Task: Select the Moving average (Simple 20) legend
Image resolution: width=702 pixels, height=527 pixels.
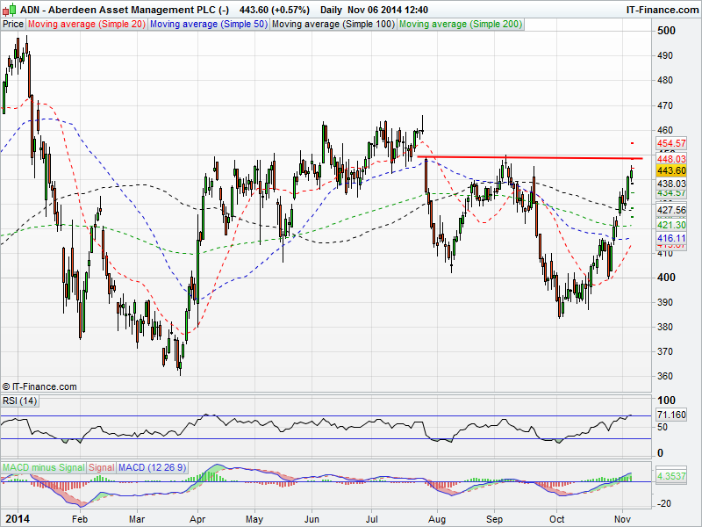Action: 86,25
